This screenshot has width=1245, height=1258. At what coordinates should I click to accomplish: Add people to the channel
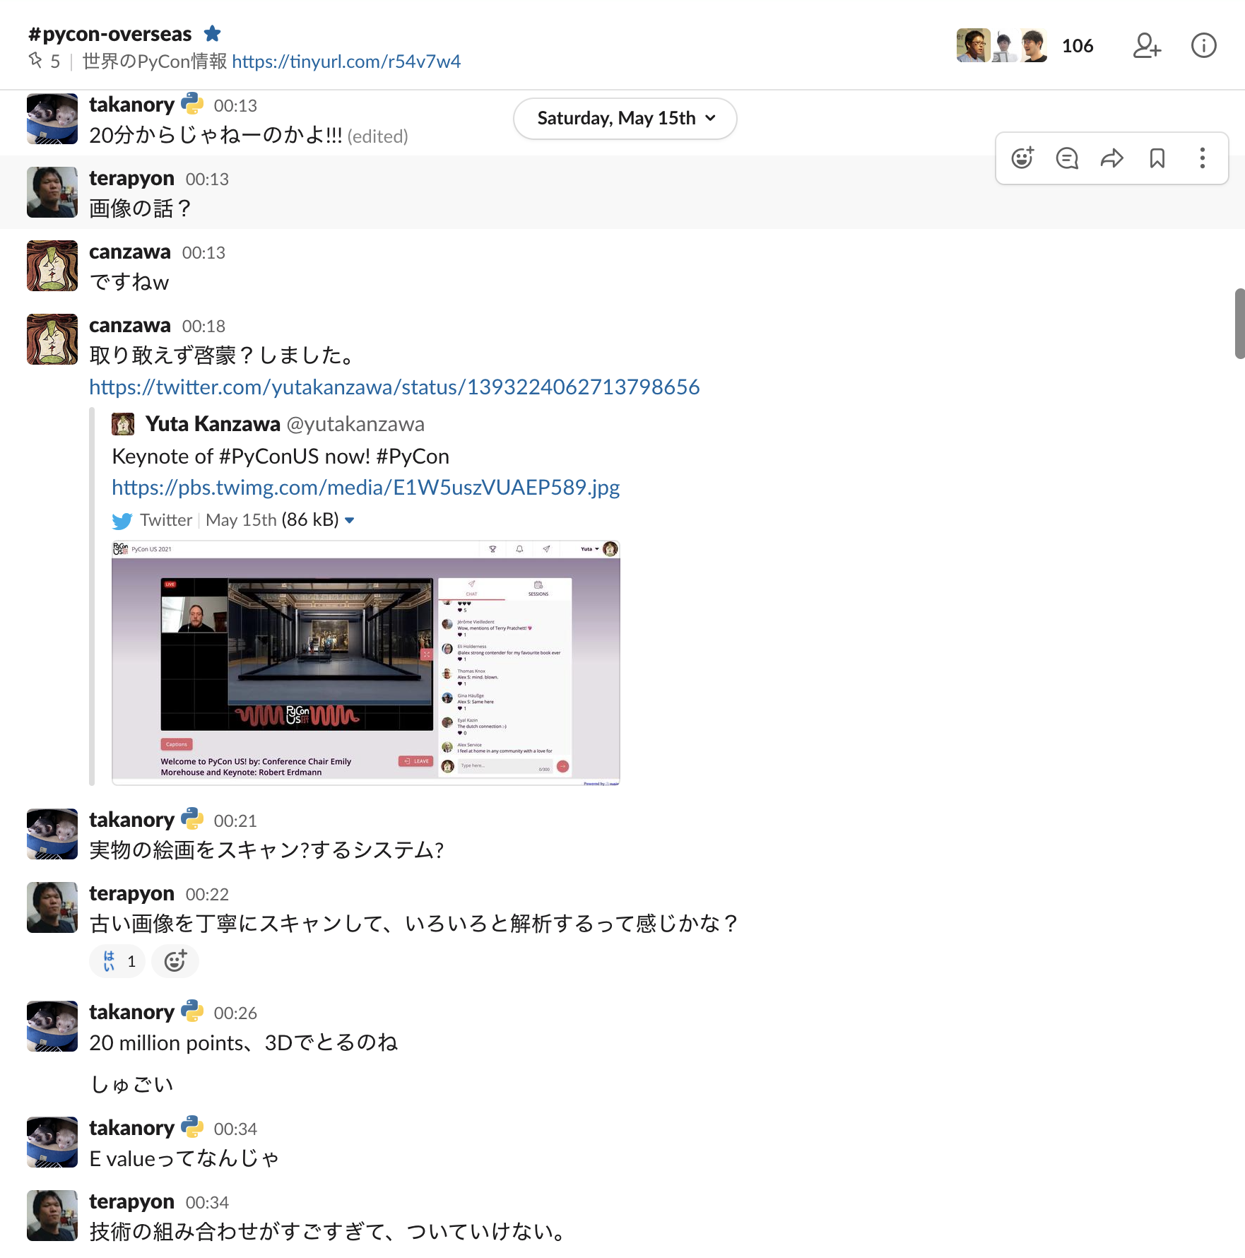click(x=1146, y=45)
